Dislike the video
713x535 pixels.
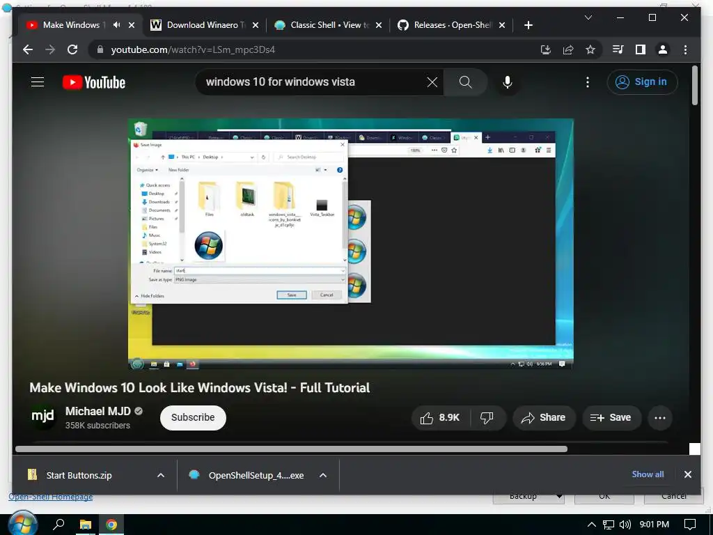click(x=487, y=418)
